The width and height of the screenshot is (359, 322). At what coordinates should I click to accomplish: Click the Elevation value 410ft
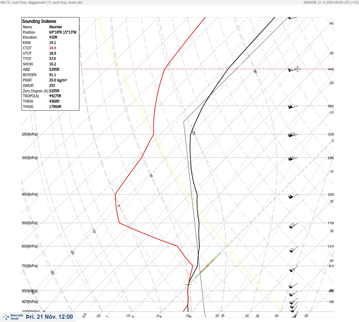[53, 37]
